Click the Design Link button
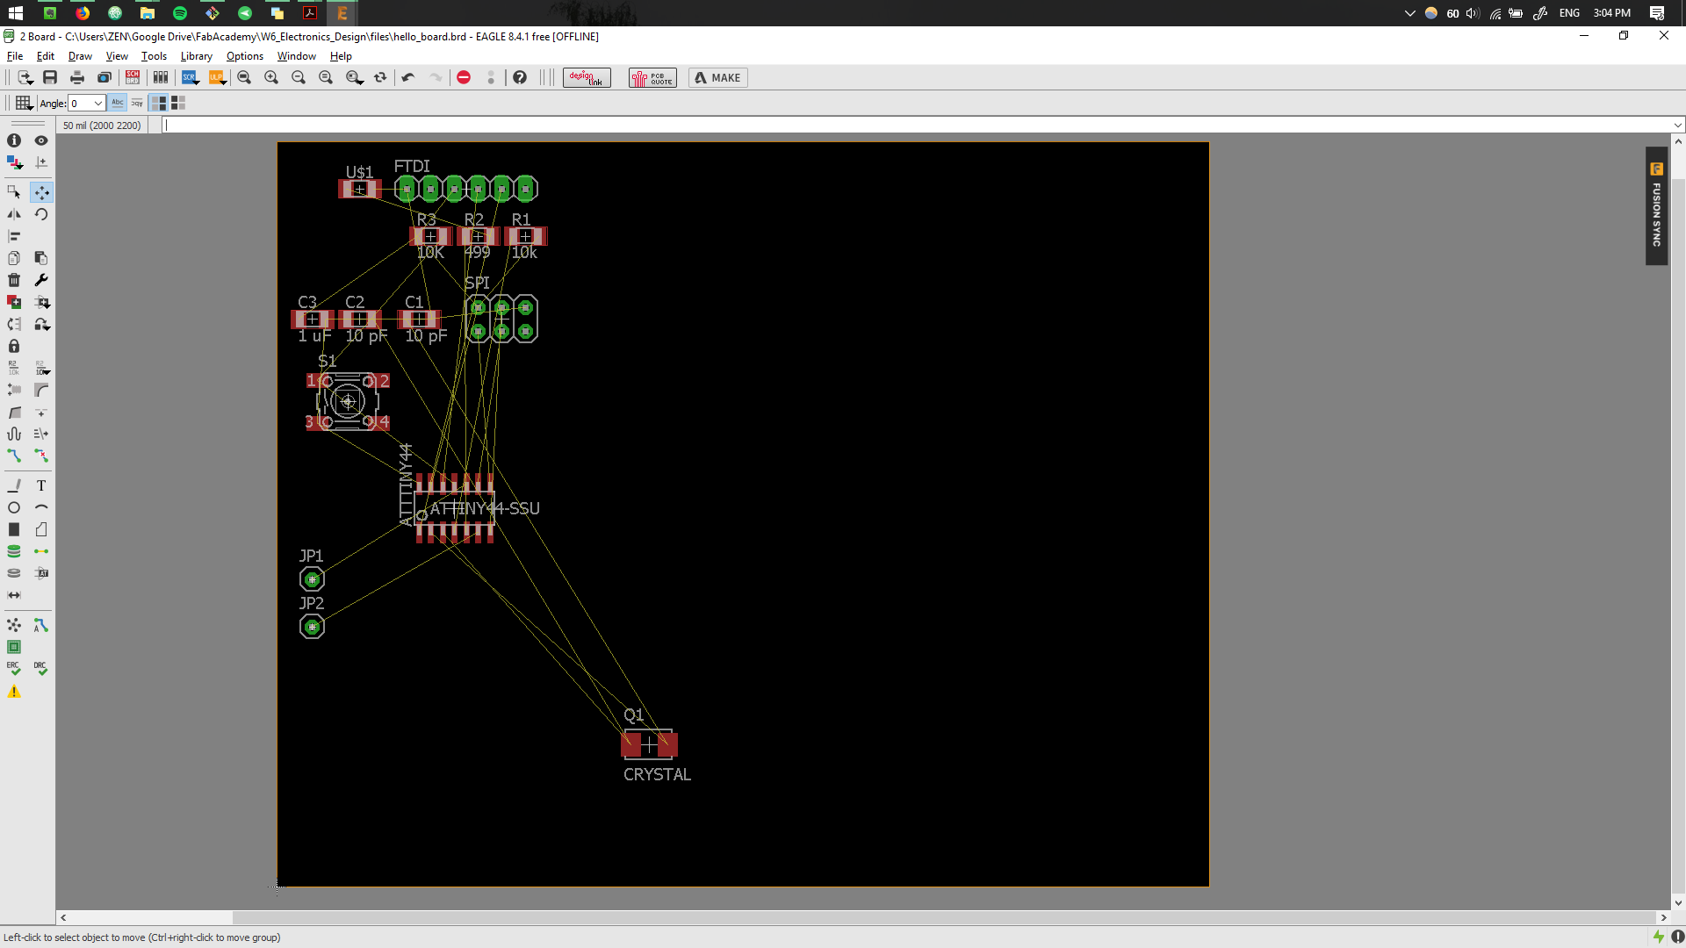 pyautogui.click(x=587, y=77)
